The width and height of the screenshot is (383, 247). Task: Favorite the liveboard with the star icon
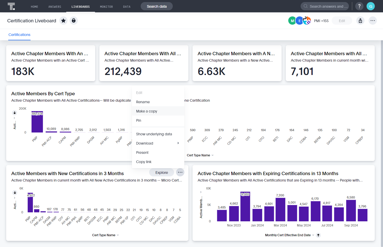(63, 21)
